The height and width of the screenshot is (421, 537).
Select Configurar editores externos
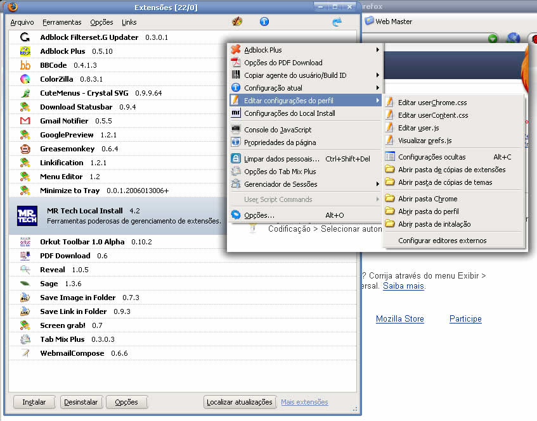click(x=454, y=240)
